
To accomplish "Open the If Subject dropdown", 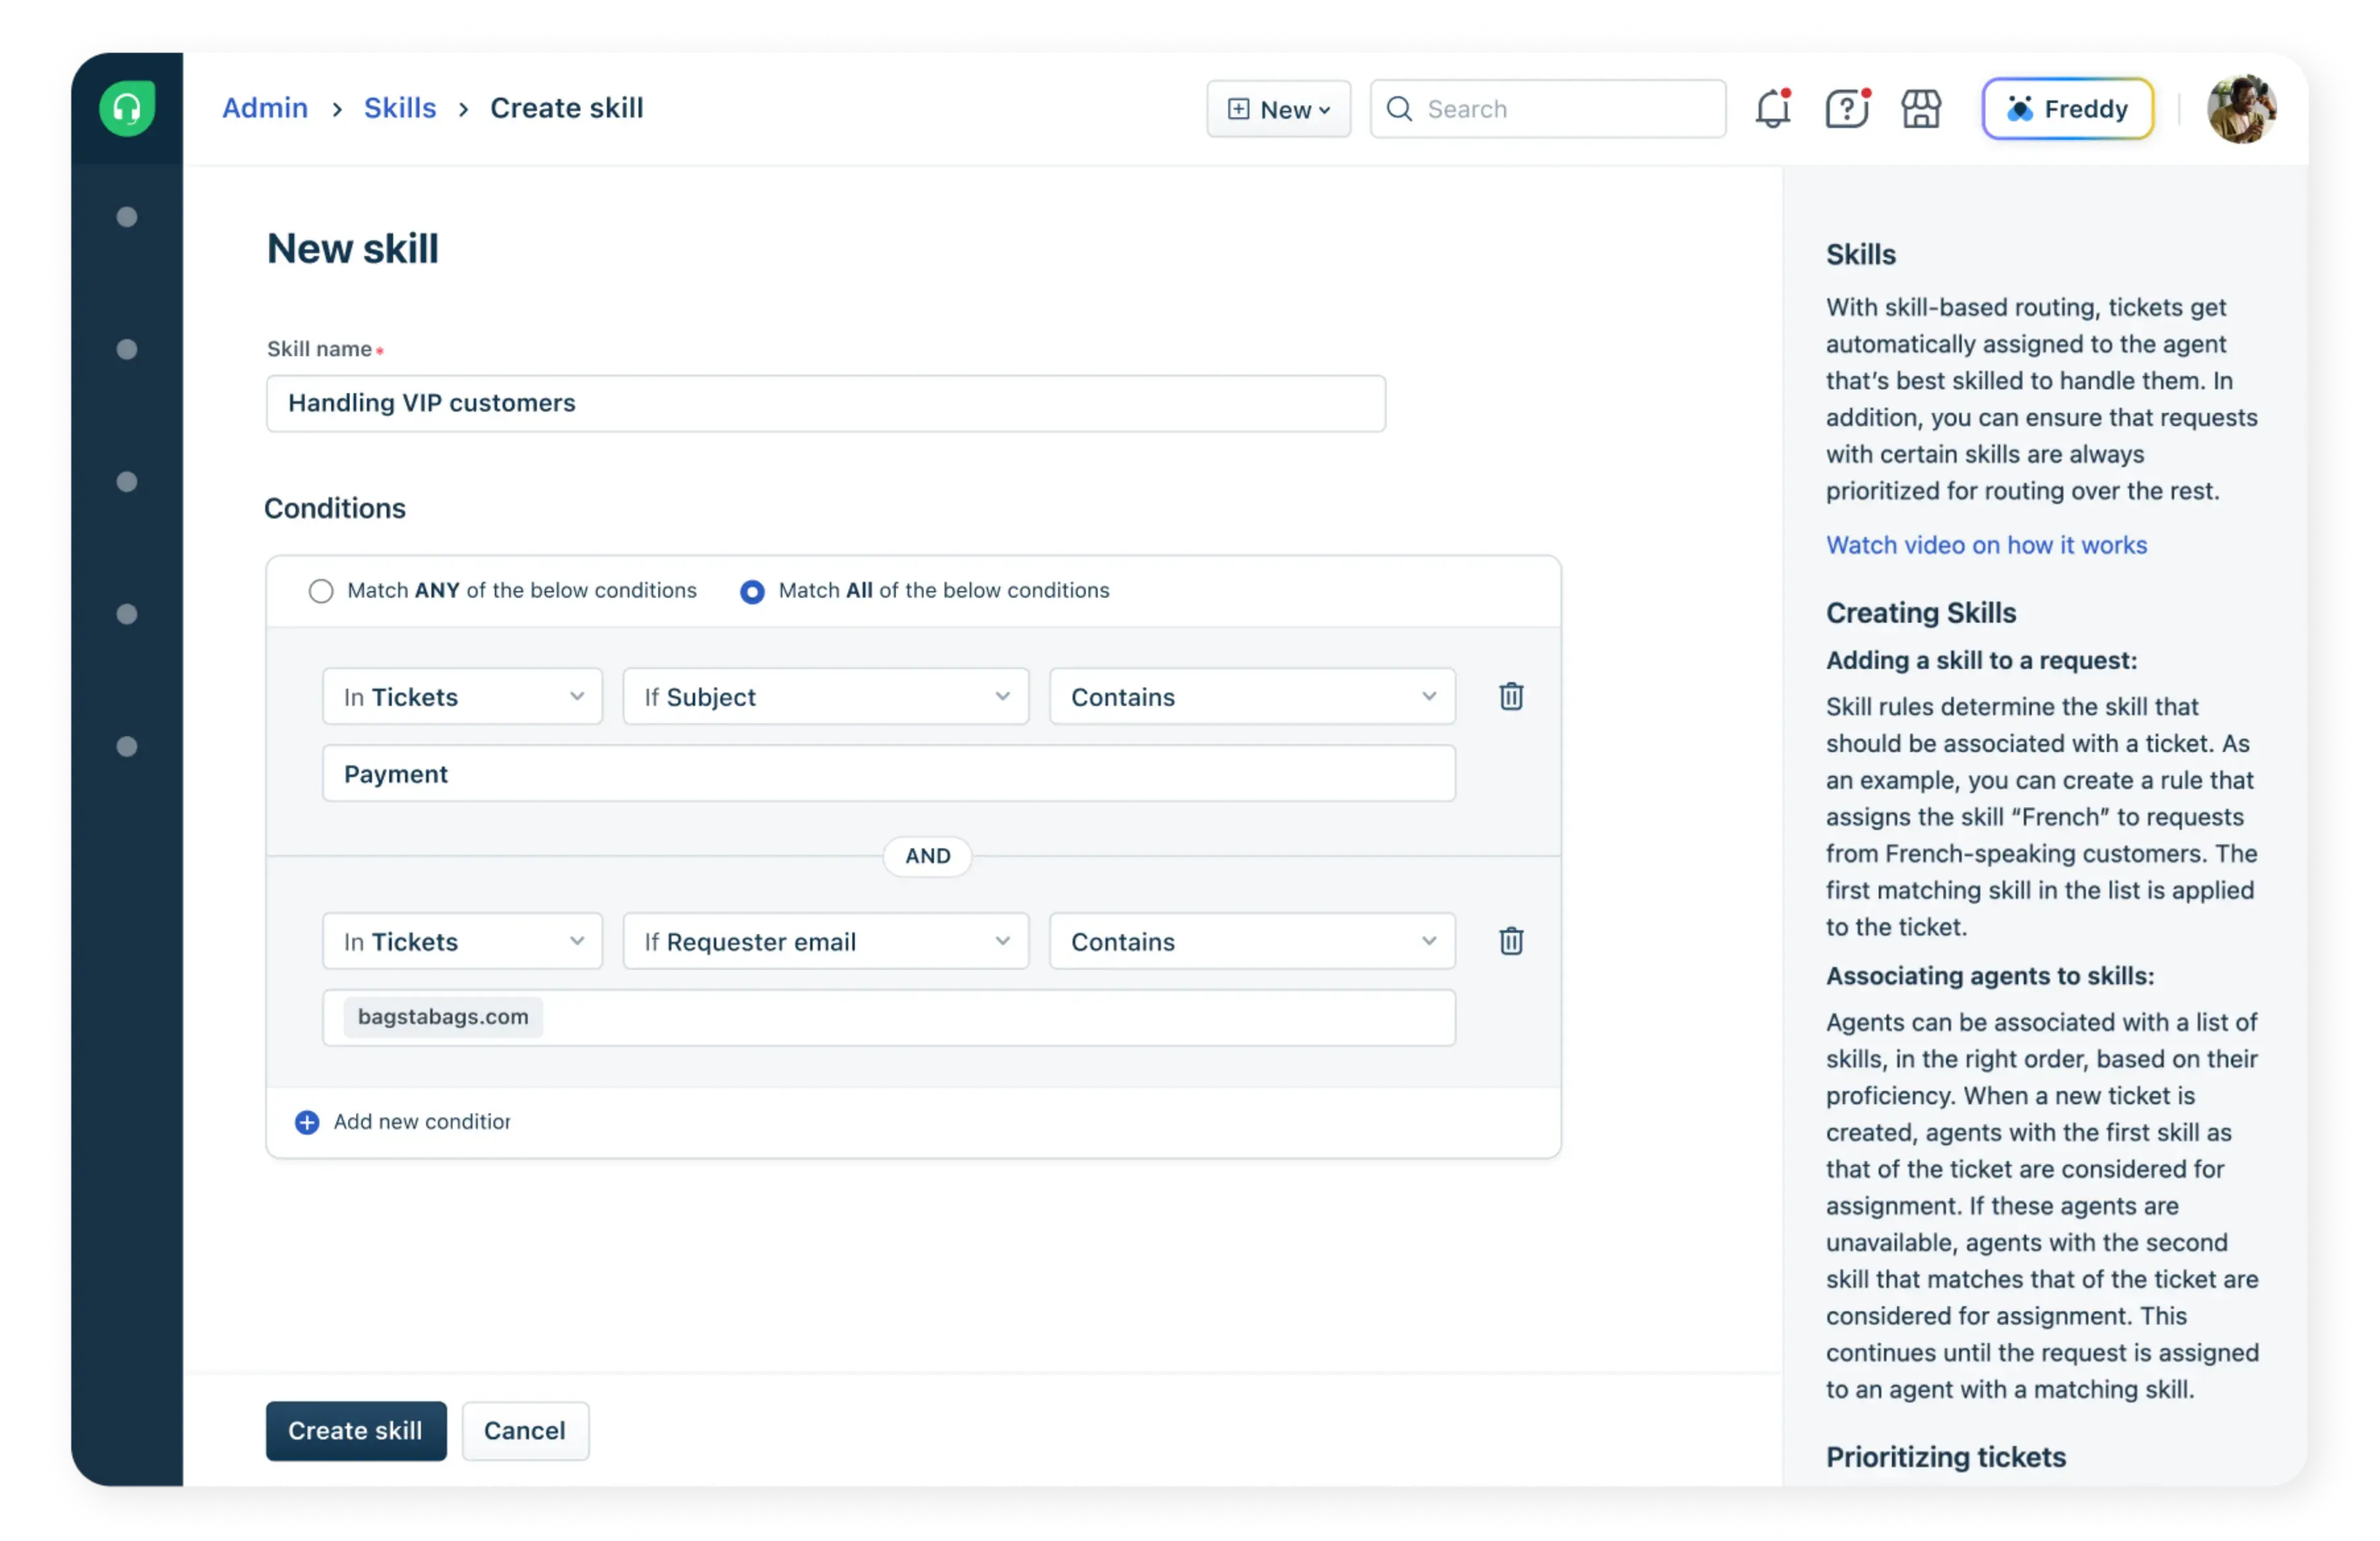I will pyautogui.click(x=825, y=696).
